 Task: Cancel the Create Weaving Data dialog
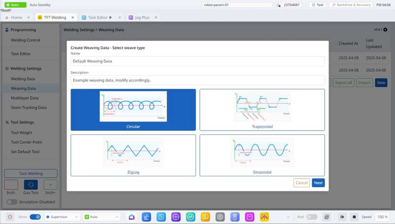click(302, 183)
